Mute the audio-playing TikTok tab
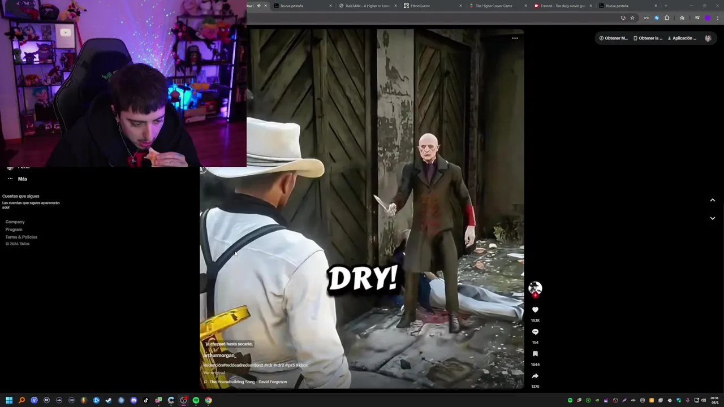Screen dimensions: 724x407 258,6
